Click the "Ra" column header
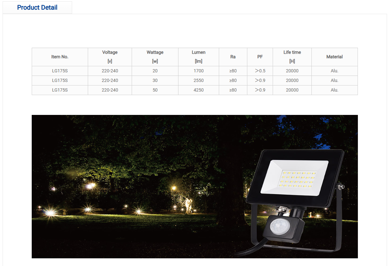 tap(233, 57)
